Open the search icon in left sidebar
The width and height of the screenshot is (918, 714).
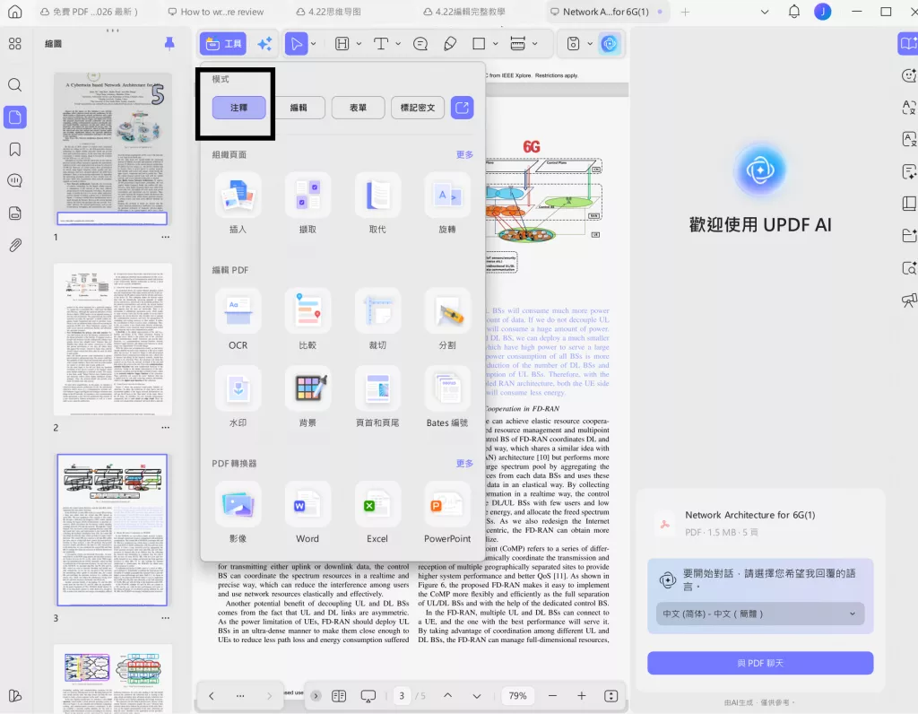click(x=15, y=85)
